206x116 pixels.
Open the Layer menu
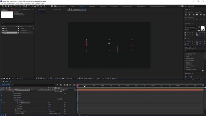[17, 4]
